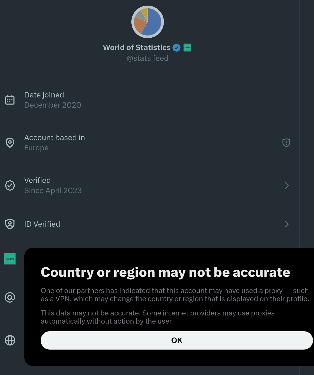The height and width of the screenshot is (375, 314).
Task: Click the @stats_feed handle
Action: click(148, 58)
